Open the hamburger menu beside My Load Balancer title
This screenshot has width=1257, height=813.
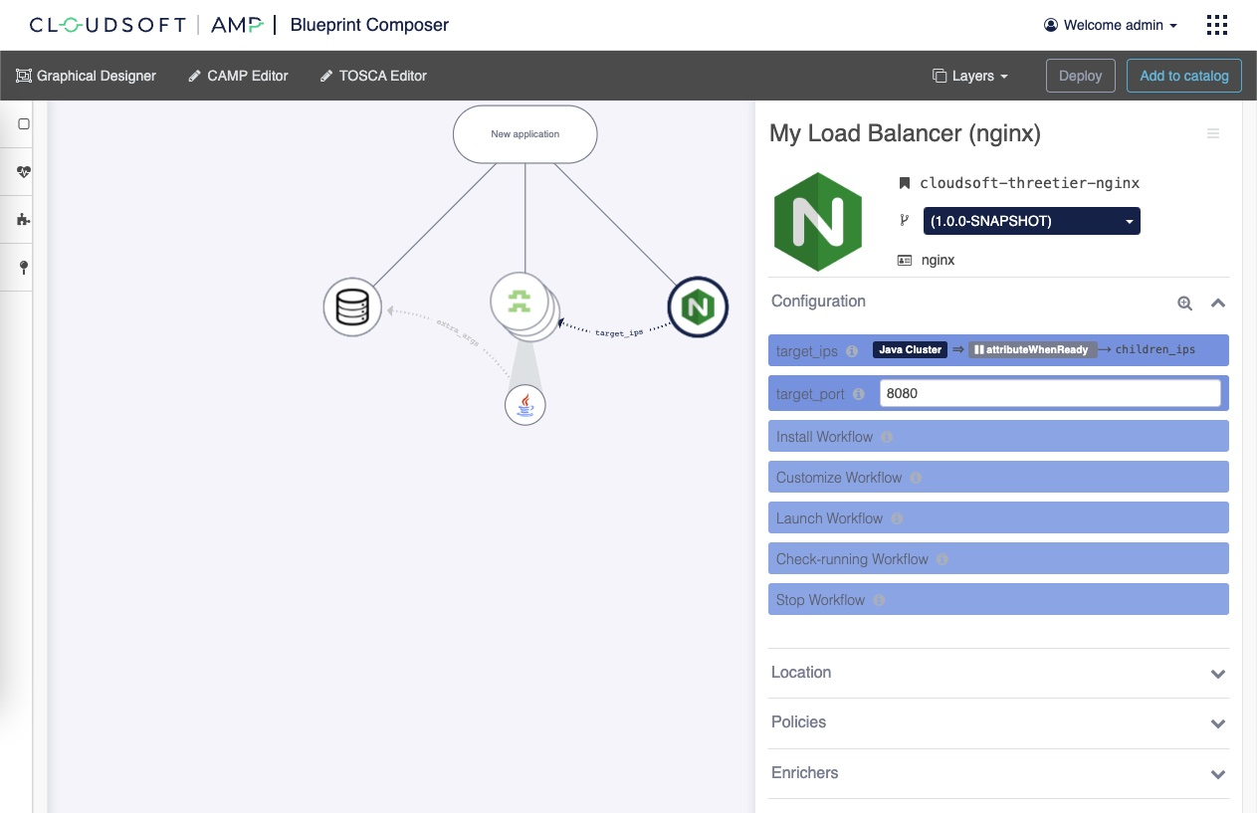point(1213,133)
